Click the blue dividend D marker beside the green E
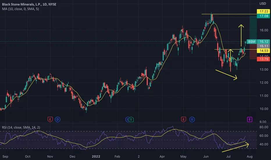This screenshot has width=271, height=160. pos(127,119)
